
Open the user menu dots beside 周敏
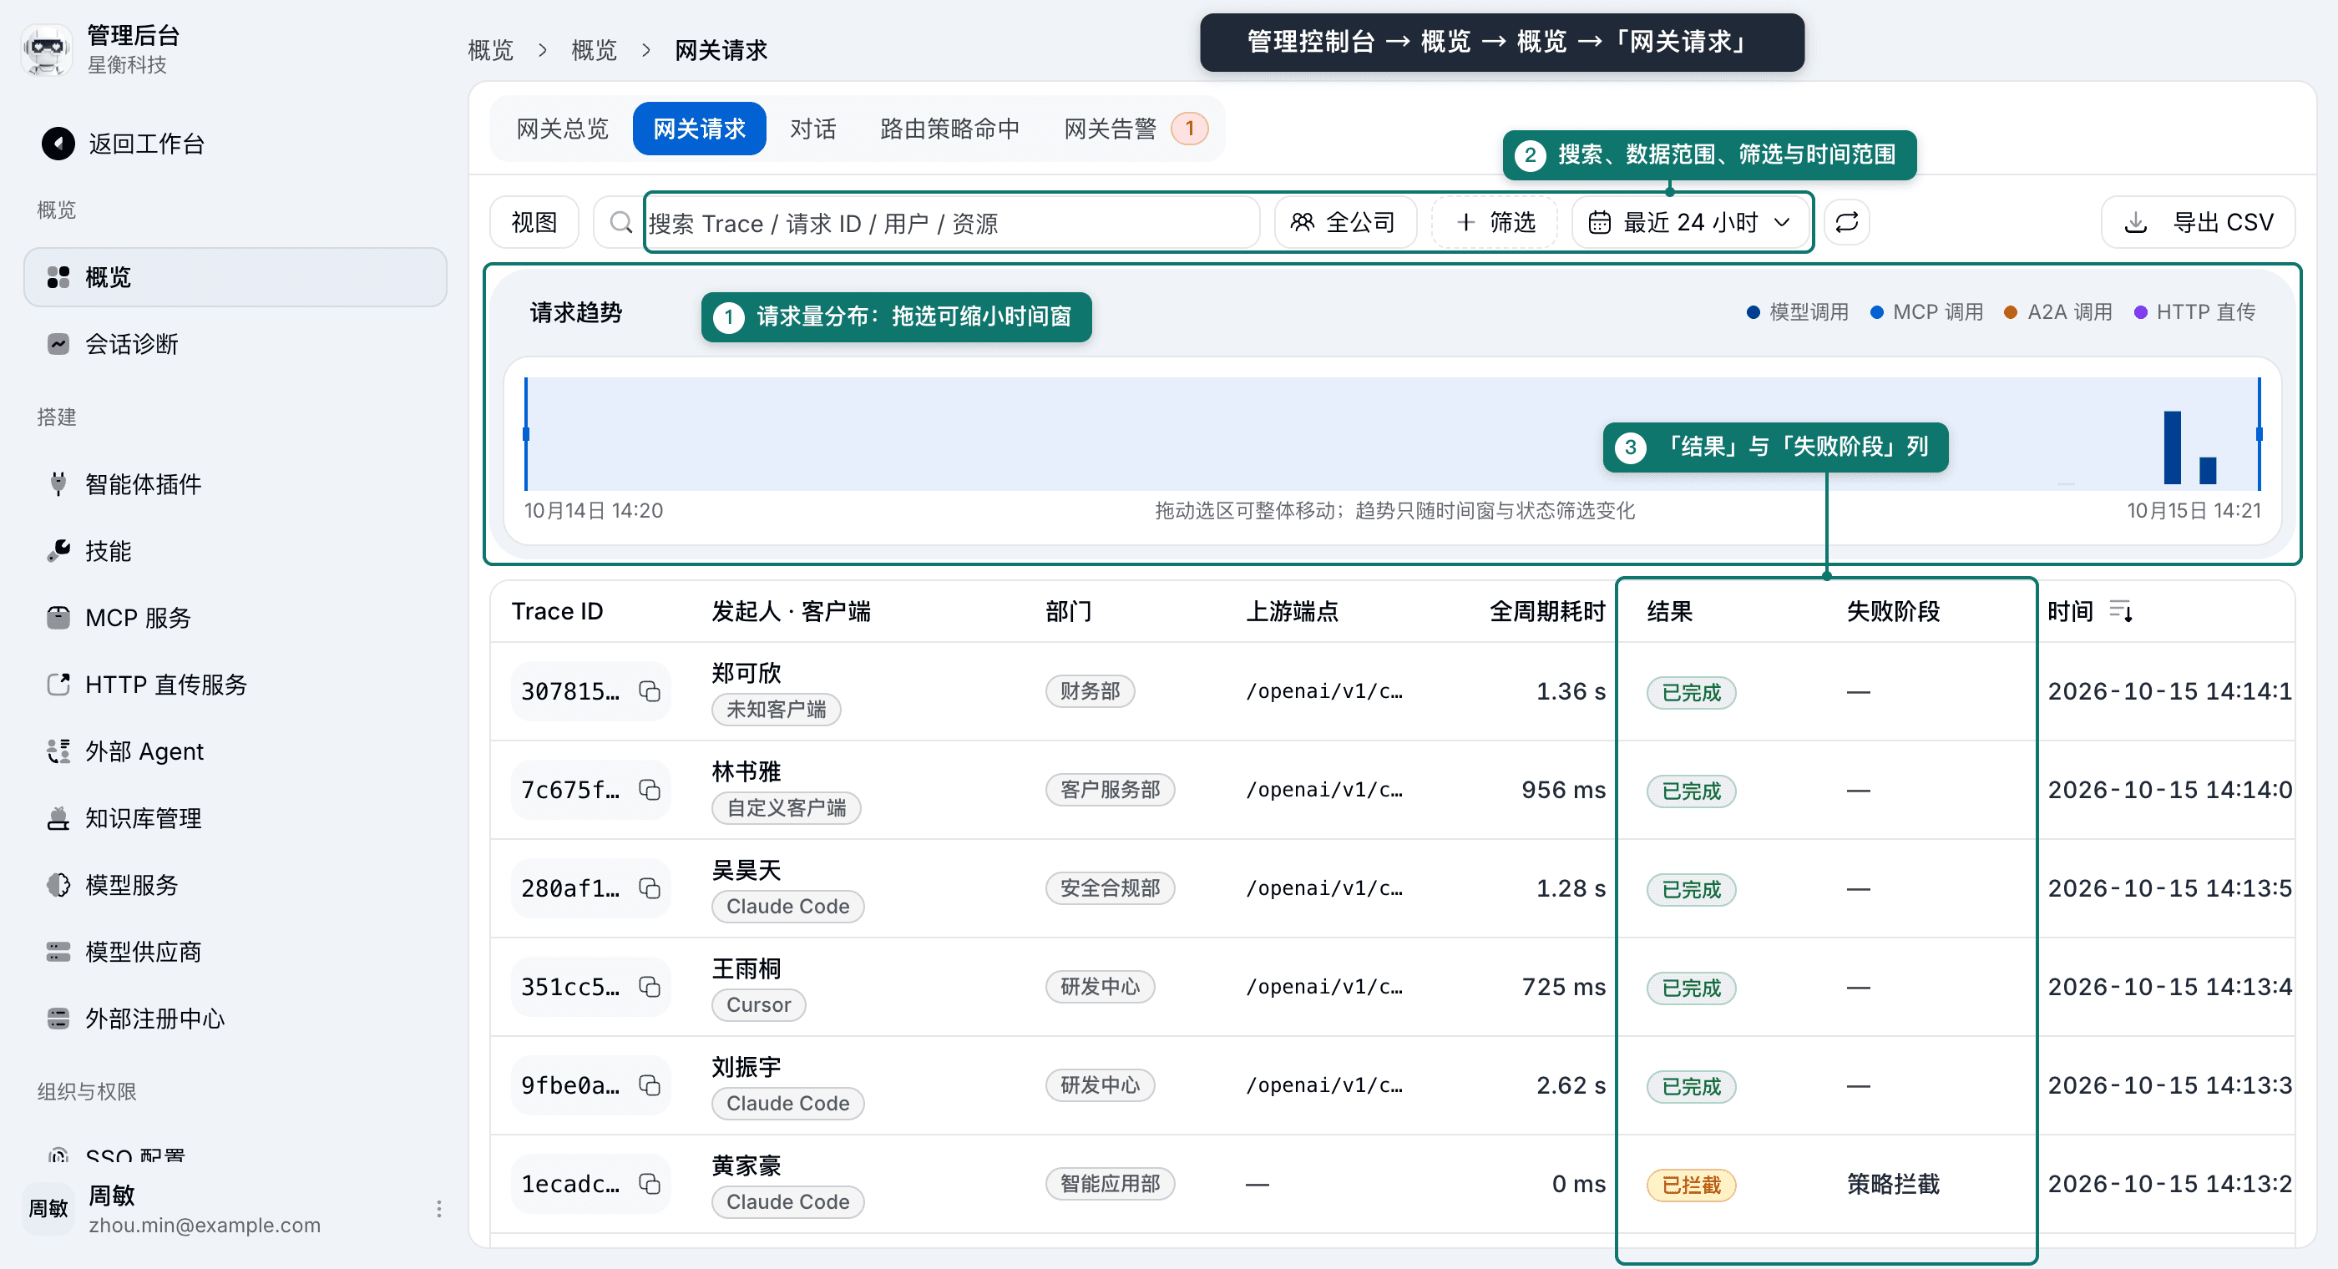[x=439, y=1209]
